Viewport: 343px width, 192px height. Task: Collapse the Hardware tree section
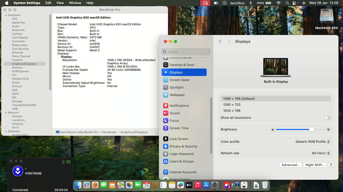click(6, 15)
